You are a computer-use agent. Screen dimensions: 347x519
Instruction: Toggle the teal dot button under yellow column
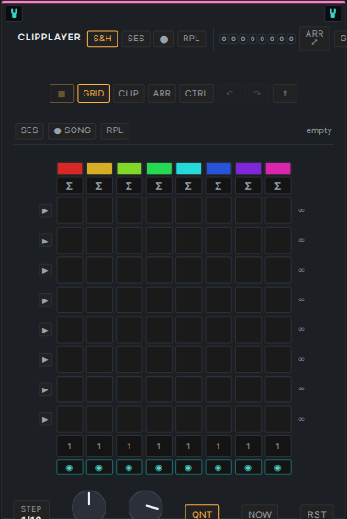pyautogui.click(x=99, y=468)
